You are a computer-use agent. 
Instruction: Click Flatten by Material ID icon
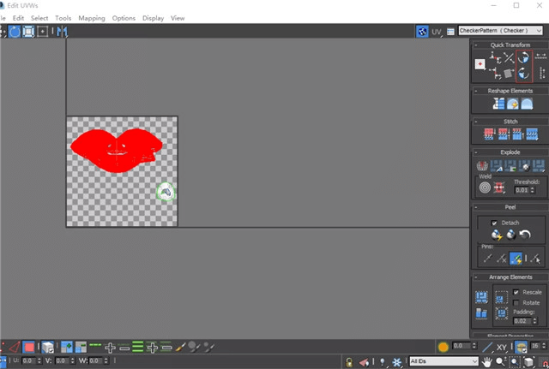[x=524, y=165]
